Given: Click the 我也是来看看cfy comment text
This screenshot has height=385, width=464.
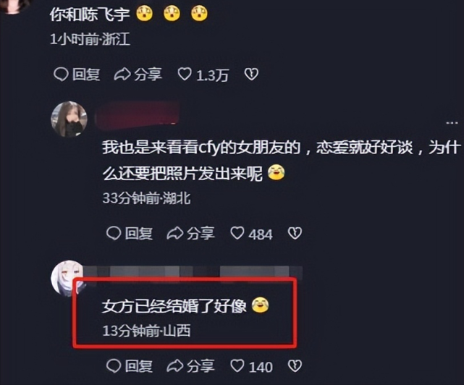Looking at the screenshot, I should tap(281, 160).
